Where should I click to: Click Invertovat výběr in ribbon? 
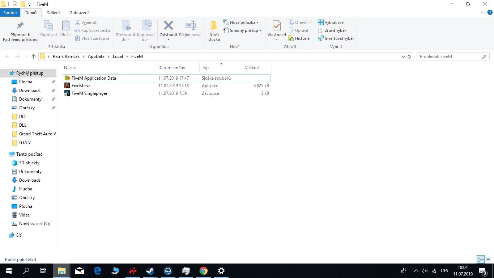pyautogui.click(x=336, y=38)
